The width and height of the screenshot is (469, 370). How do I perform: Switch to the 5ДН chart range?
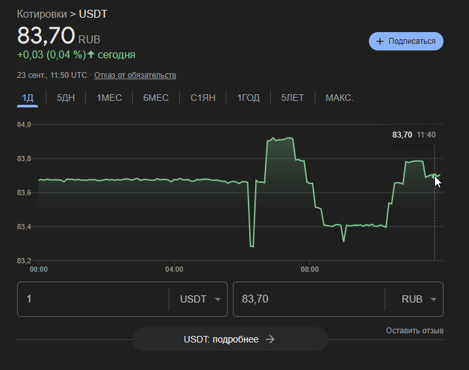point(65,98)
